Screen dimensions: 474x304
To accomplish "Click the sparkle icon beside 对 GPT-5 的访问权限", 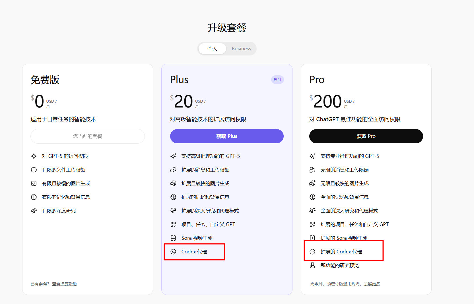I will coord(34,156).
